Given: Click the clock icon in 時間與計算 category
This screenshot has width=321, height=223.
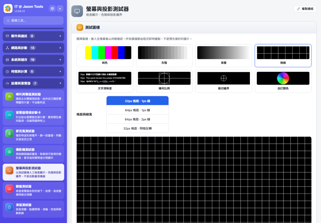Looking at the screenshot, I should tap(8, 72).
